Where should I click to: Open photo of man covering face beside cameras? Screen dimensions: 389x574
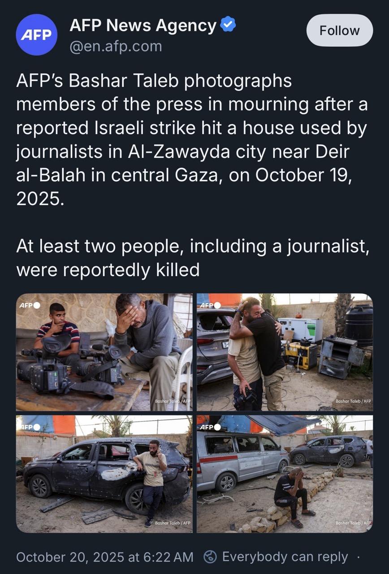pyautogui.click(x=104, y=352)
